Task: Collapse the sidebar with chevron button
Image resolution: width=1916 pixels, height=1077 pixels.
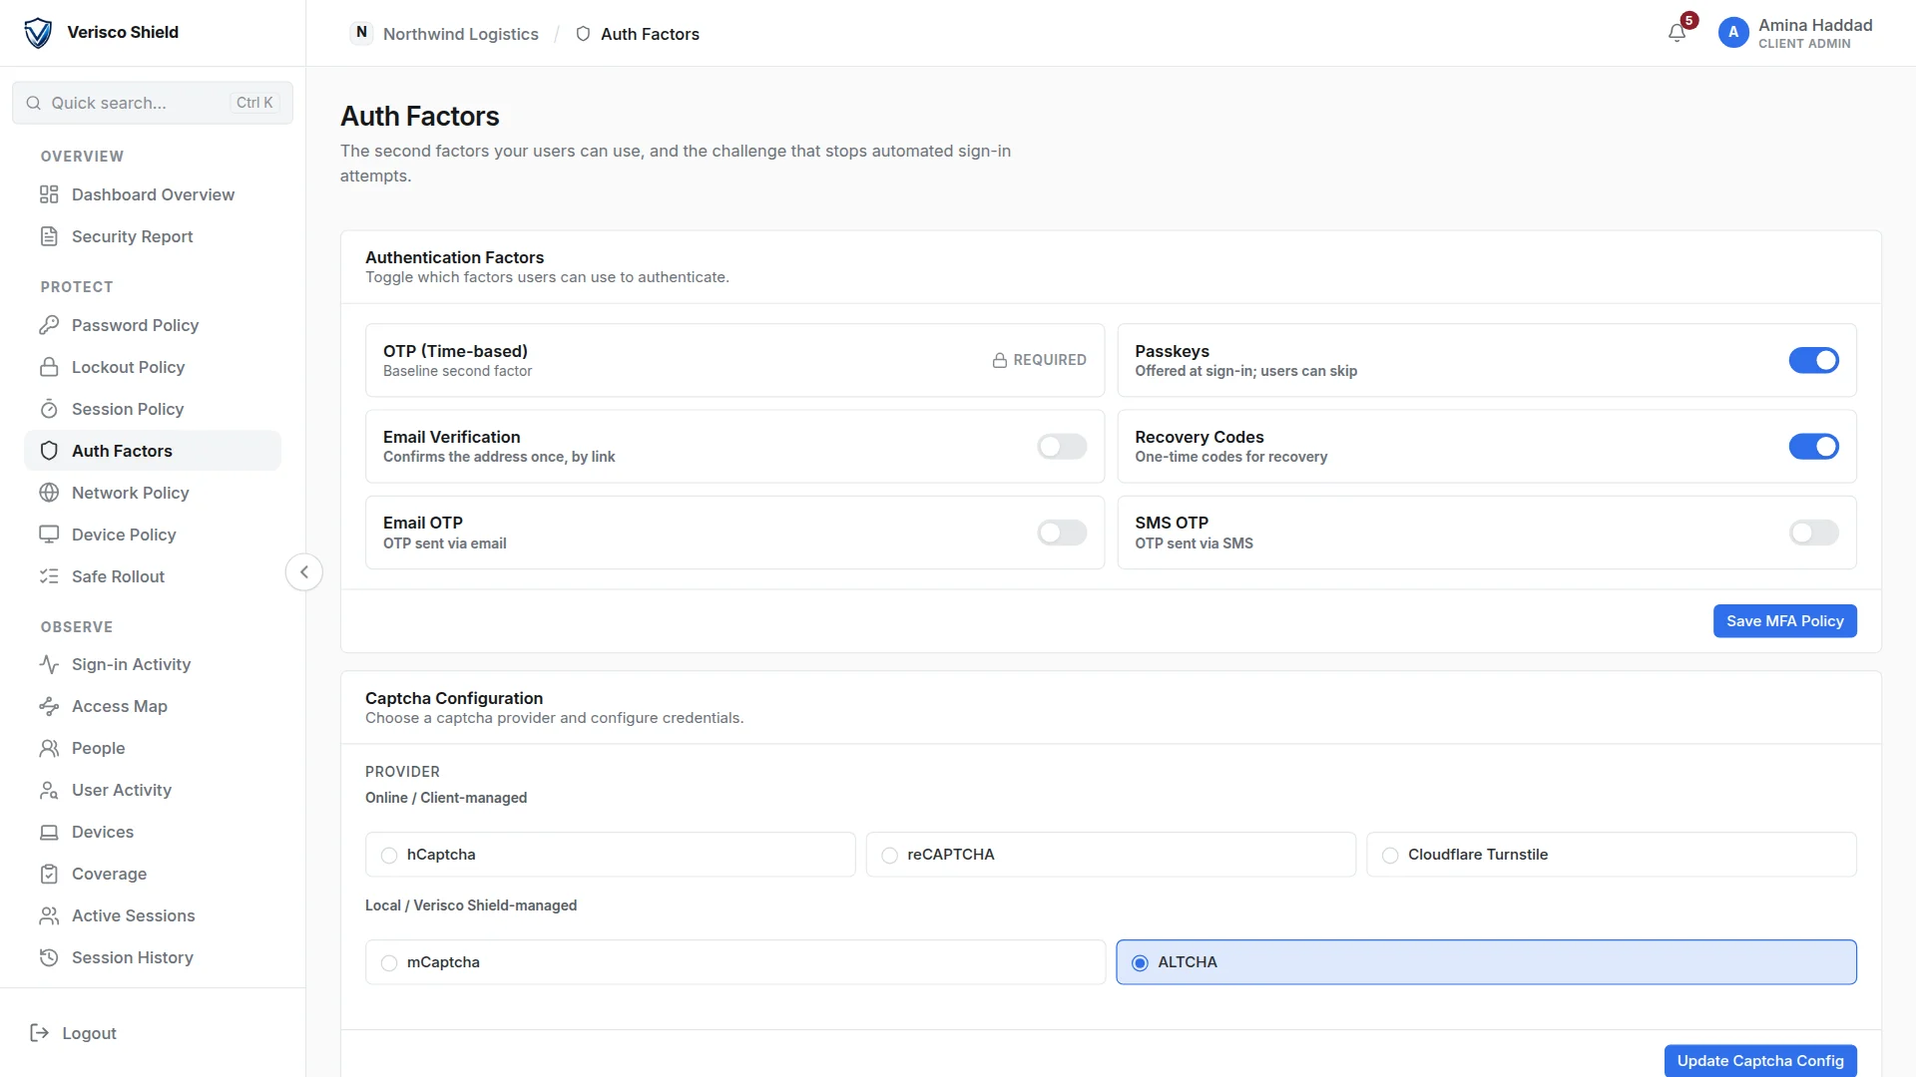Action: pyautogui.click(x=304, y=572)
